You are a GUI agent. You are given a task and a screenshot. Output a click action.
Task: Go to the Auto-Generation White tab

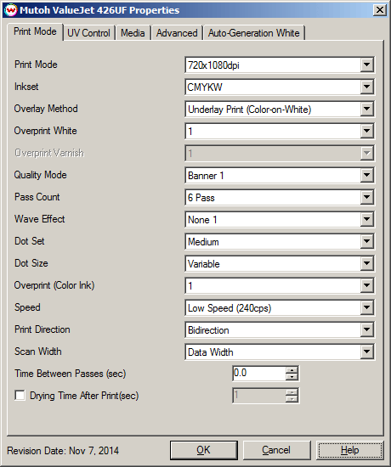pos(254,33)
